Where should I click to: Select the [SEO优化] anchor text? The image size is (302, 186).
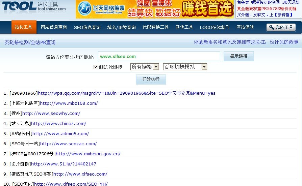coord(23,184)
